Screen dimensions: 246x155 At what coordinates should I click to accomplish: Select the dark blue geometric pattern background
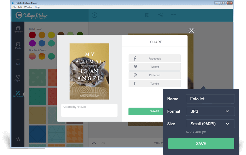click(38, 134)
